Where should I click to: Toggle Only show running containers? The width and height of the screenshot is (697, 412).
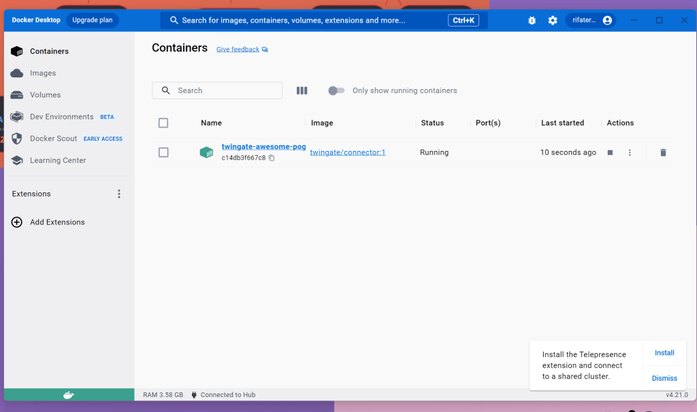click(336, 90)
